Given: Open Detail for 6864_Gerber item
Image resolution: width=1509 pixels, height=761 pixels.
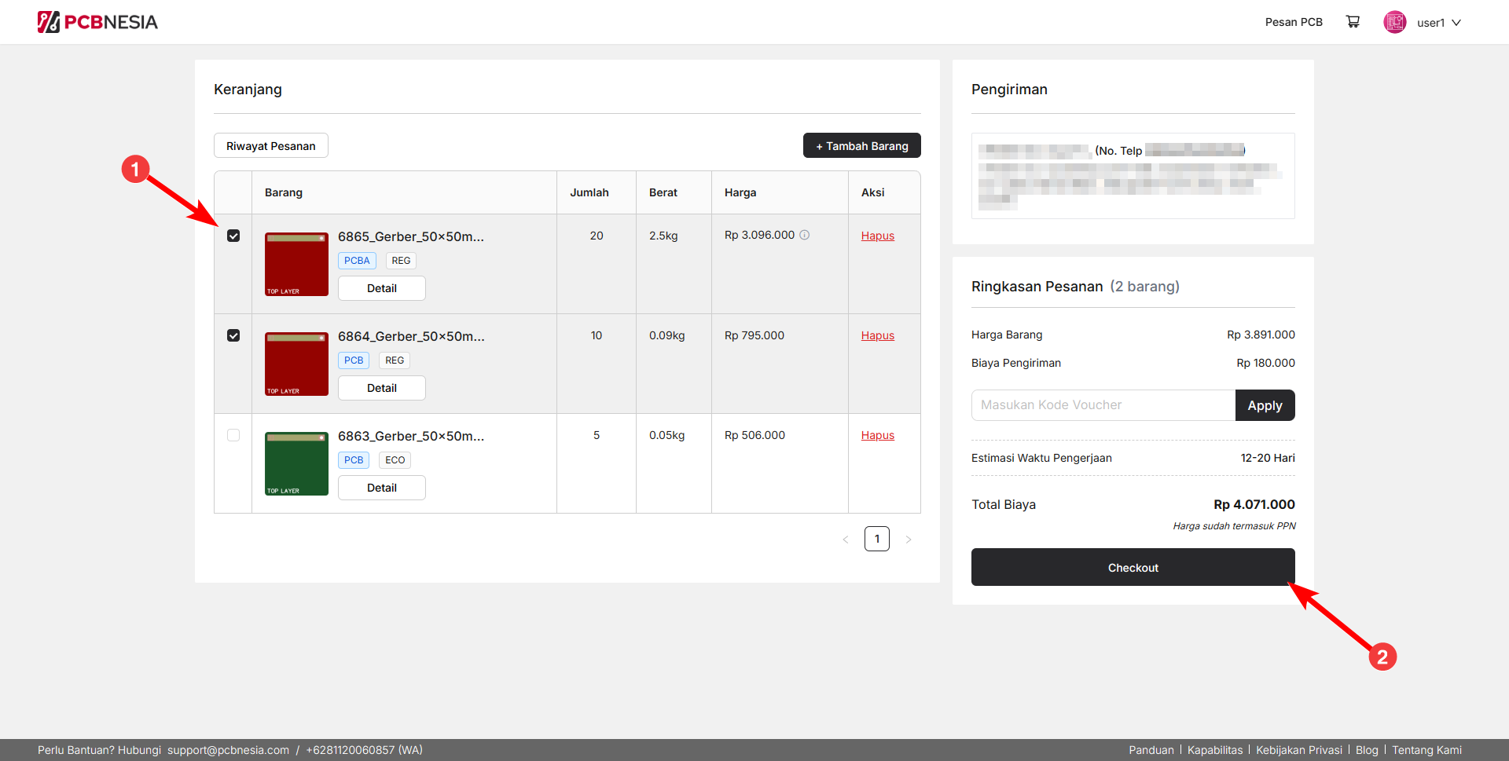Looking at the screenshot, I should coord(382,388).
